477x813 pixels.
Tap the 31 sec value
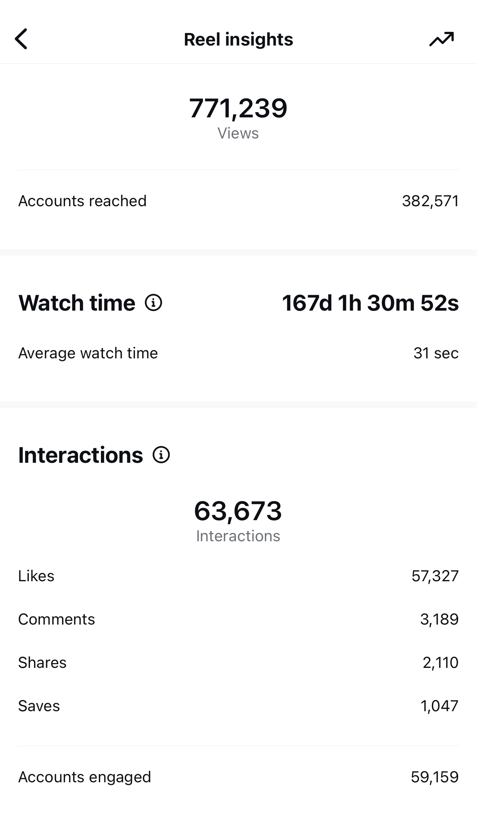coord(436,353)
